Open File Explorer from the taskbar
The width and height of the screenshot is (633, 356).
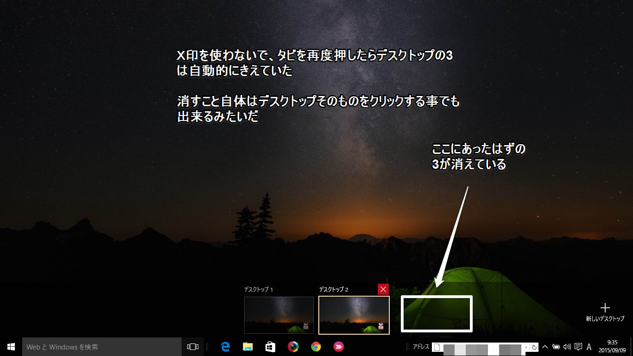pyautogui.click(x=248, y=347)
